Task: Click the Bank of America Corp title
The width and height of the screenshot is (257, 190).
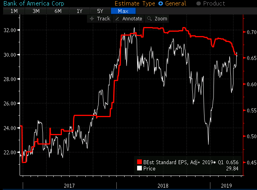Action: coord(34,4)
